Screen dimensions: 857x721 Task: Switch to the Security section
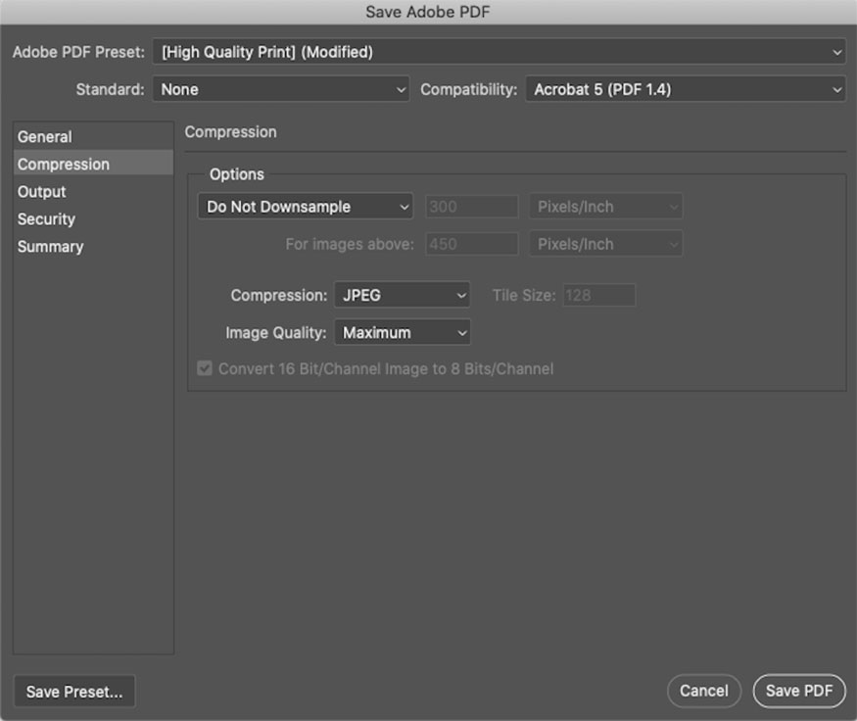pyautogui.click(x=93, y=219)
